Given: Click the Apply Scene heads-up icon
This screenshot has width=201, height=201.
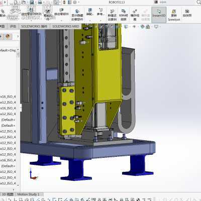Looking at the screenshot, I should [x=148, y=27].
